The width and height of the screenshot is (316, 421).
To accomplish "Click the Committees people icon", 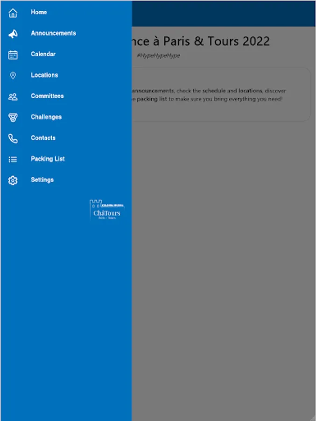I will [x=13, y=97].
